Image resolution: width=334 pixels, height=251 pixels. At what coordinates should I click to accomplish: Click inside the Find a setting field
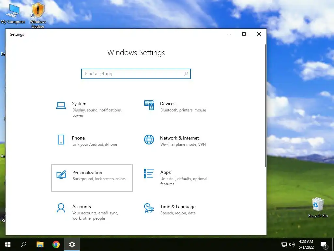[136, 74]
